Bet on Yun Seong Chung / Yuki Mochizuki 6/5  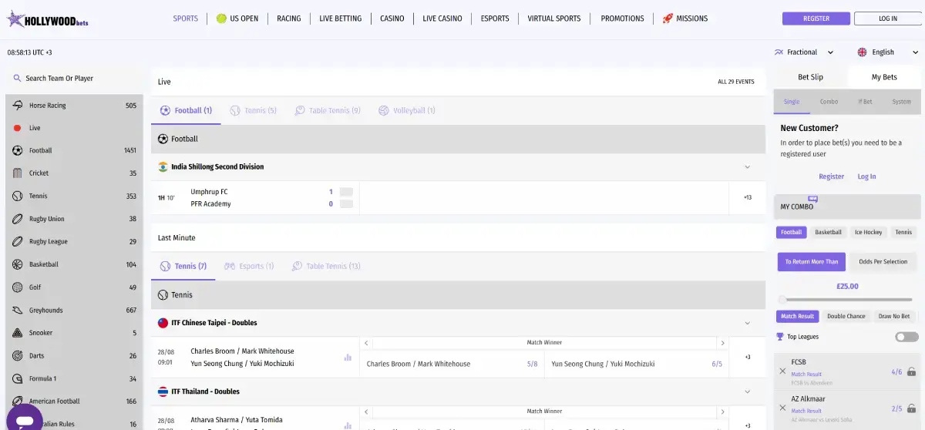[637, 364]
